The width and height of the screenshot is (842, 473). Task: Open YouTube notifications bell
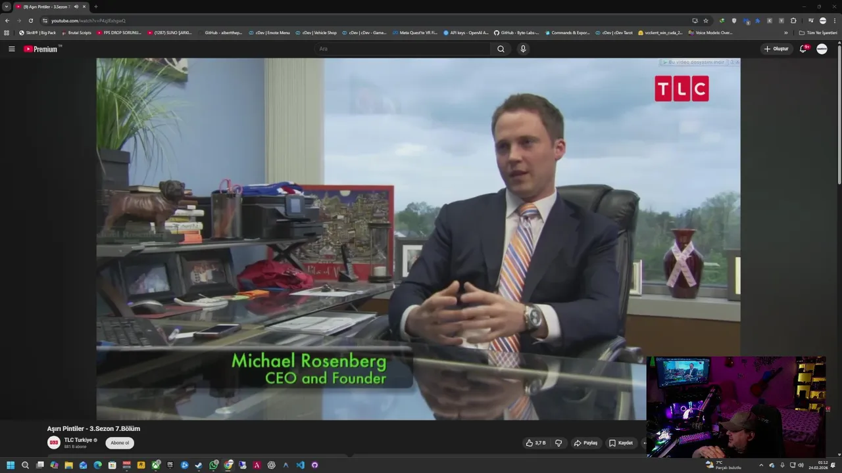(803, 49)
